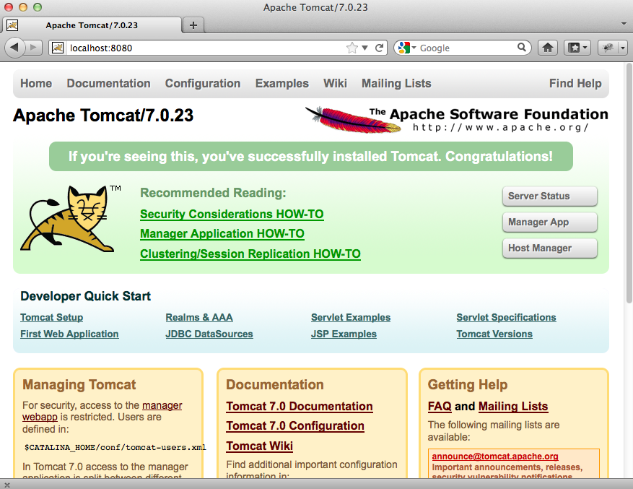Open a new tab with plus button

tap(193, 25)
